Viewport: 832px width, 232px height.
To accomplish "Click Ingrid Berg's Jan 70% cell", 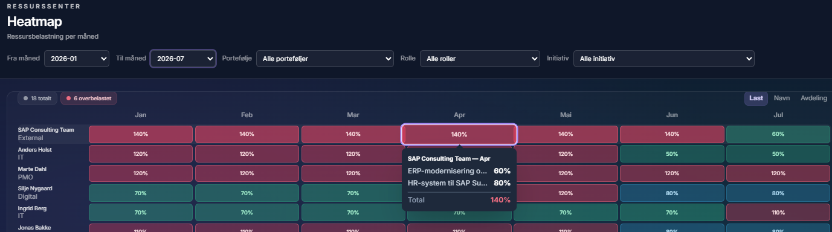I will click(141, 212).
